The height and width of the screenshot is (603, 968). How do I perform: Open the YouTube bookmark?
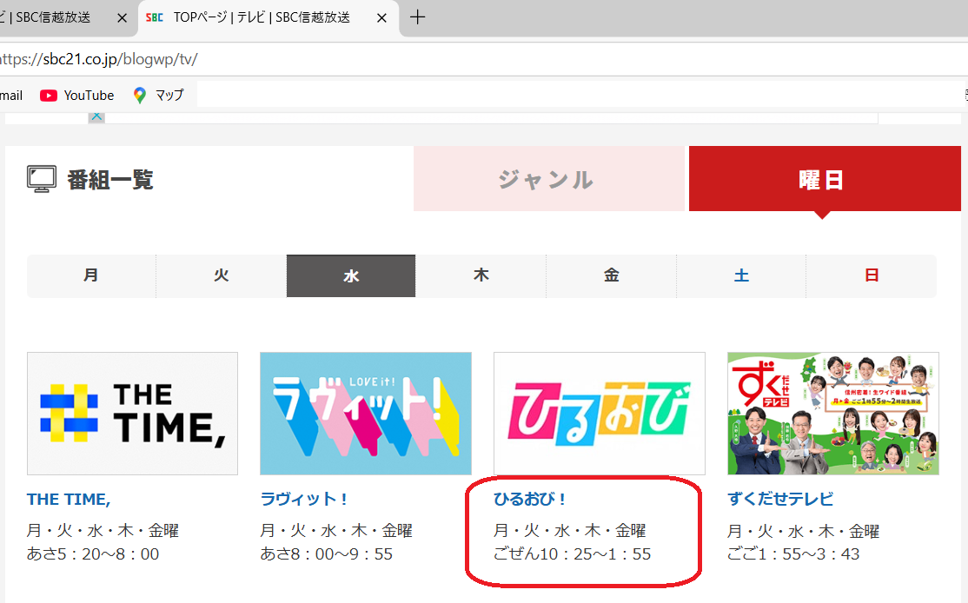click(x=77, y=95)
